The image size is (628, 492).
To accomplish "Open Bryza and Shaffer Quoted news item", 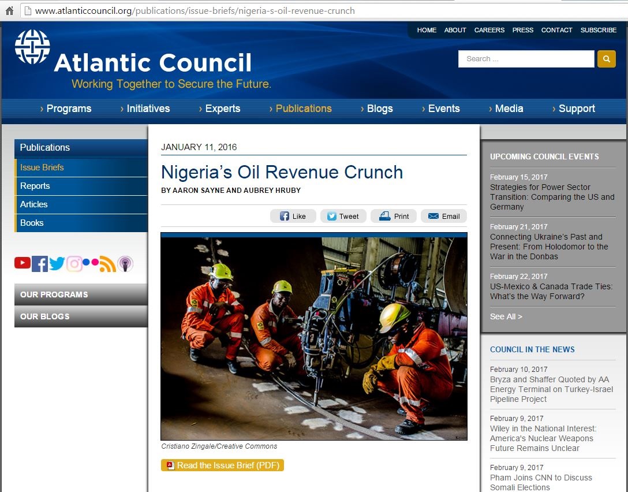I will (551, 389).
